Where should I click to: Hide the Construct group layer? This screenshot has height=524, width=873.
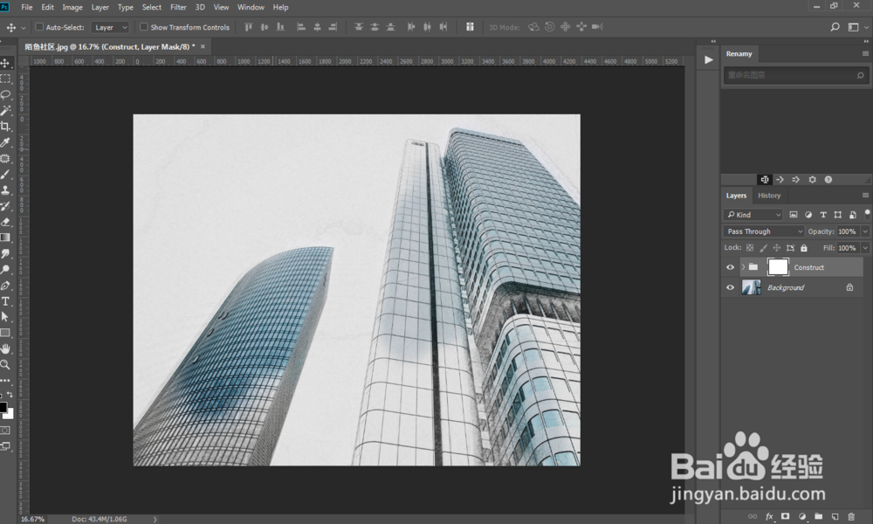[730, 267]
